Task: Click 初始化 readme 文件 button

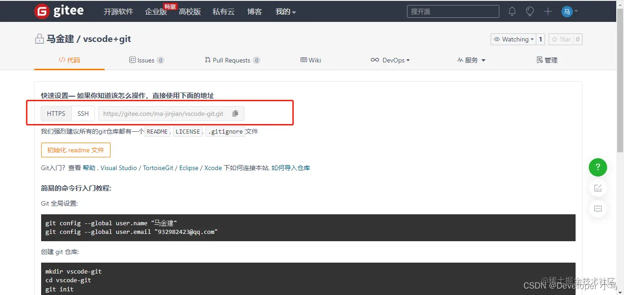Action: [x=75, y=150]
